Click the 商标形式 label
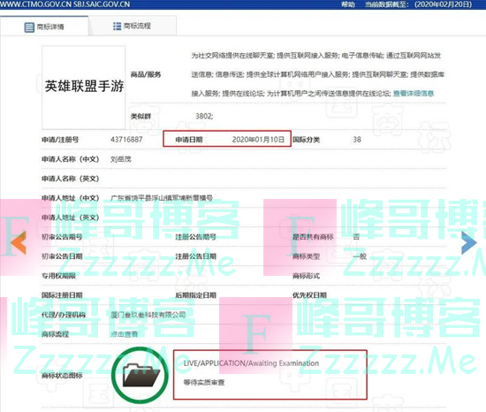The height and width of the screenshot is (412, 486). tap(307, 276)
